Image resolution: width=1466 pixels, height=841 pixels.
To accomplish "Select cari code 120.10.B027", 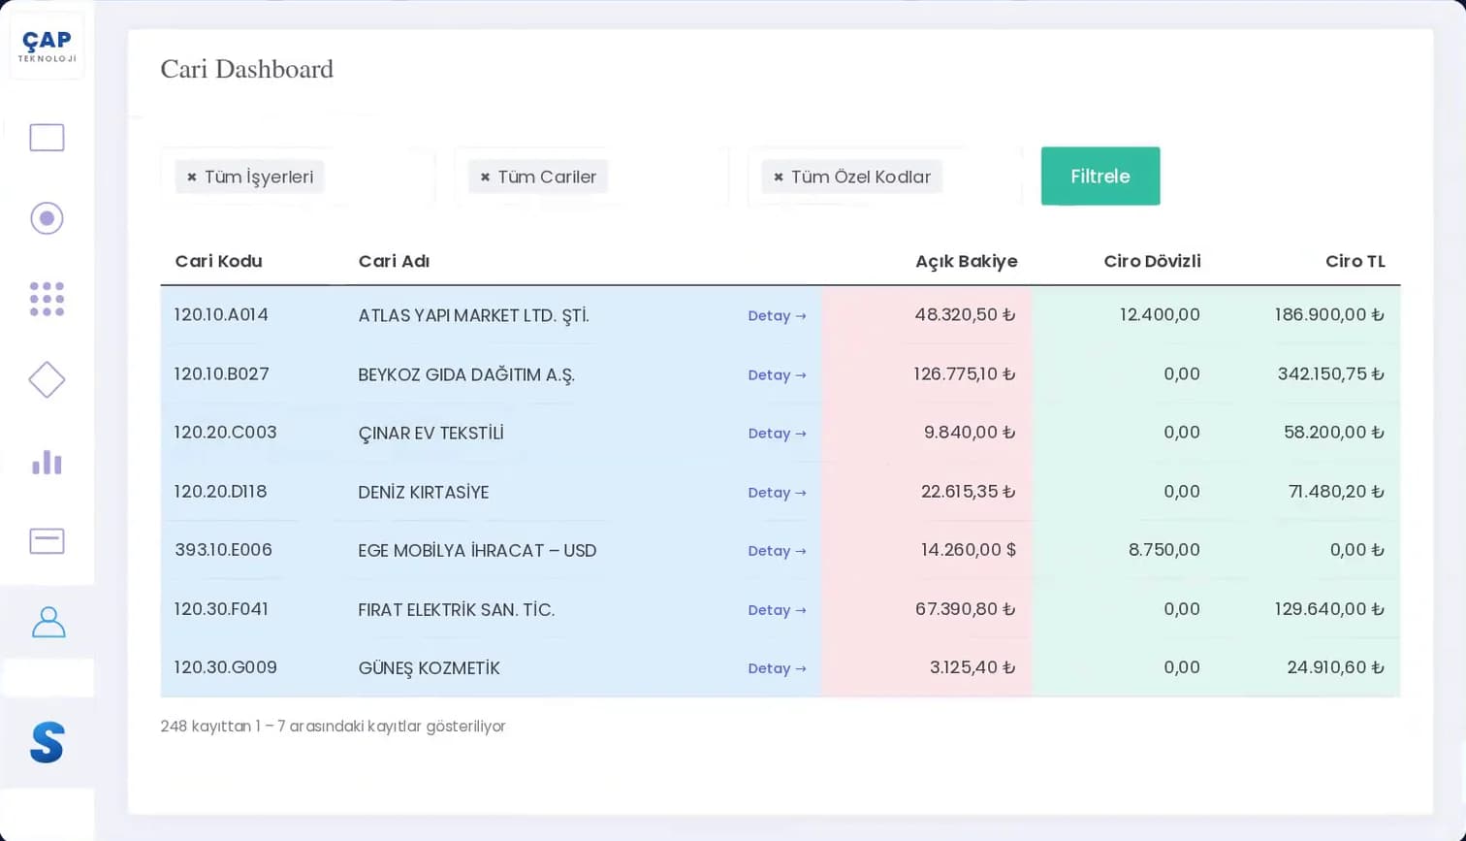I will coord(222,374).
